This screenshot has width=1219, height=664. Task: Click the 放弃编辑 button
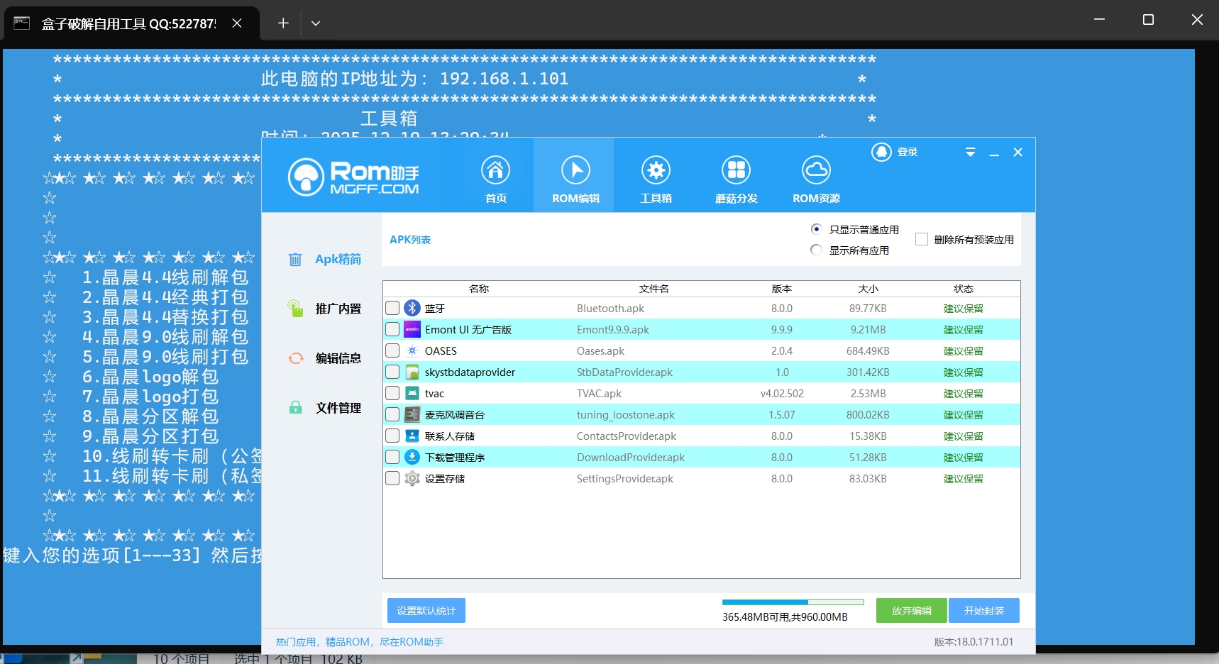[911, 611]
